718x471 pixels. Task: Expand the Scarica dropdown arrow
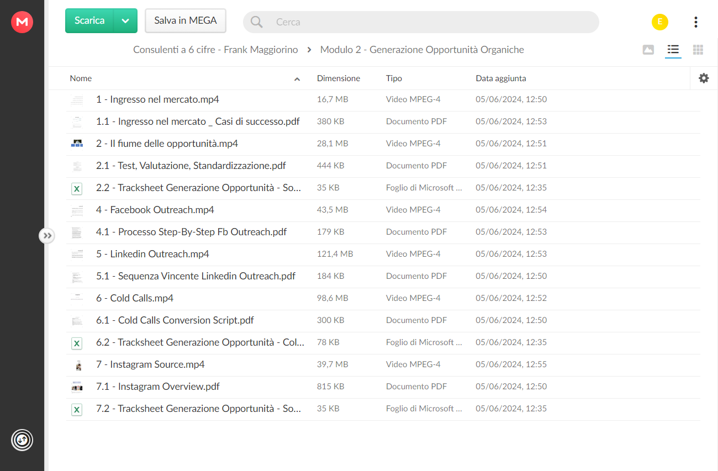(x=125, y=21)
